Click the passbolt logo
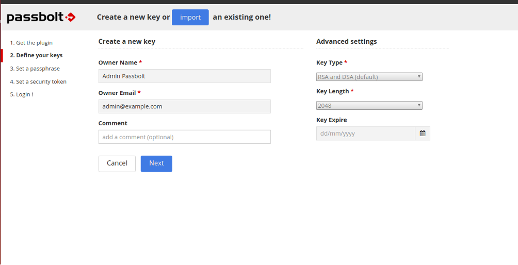The width and height of the screenshot is (518, 265). pos(41,17)
